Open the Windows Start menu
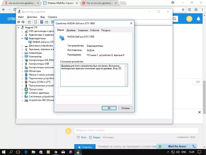The width and height of the screenshot is (206, 155). [x=4, y=152]
